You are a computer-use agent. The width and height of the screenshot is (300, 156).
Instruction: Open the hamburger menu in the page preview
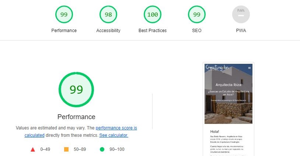(x=250, y=68)
